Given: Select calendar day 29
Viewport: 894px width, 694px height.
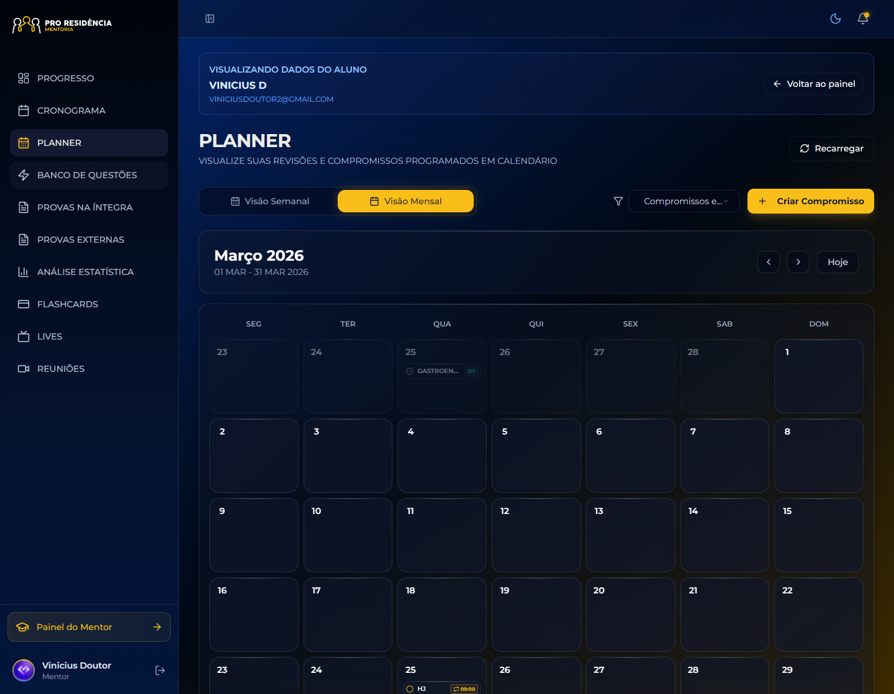Looking at the screenshot, I should (819, 675).
